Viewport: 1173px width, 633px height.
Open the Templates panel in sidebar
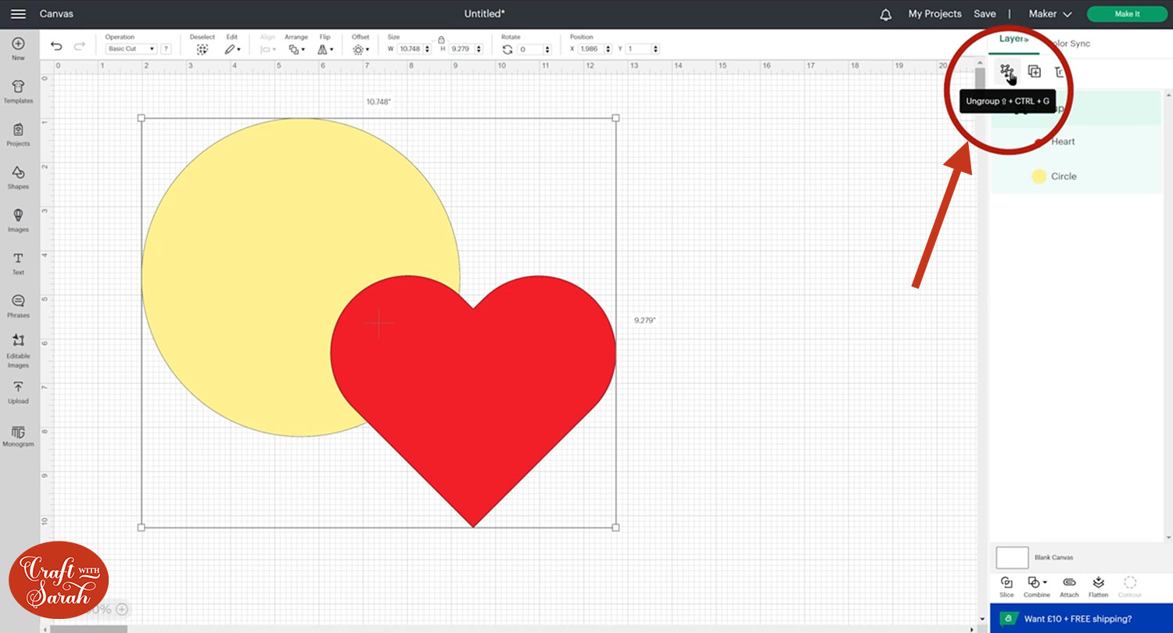pos(18,91)
